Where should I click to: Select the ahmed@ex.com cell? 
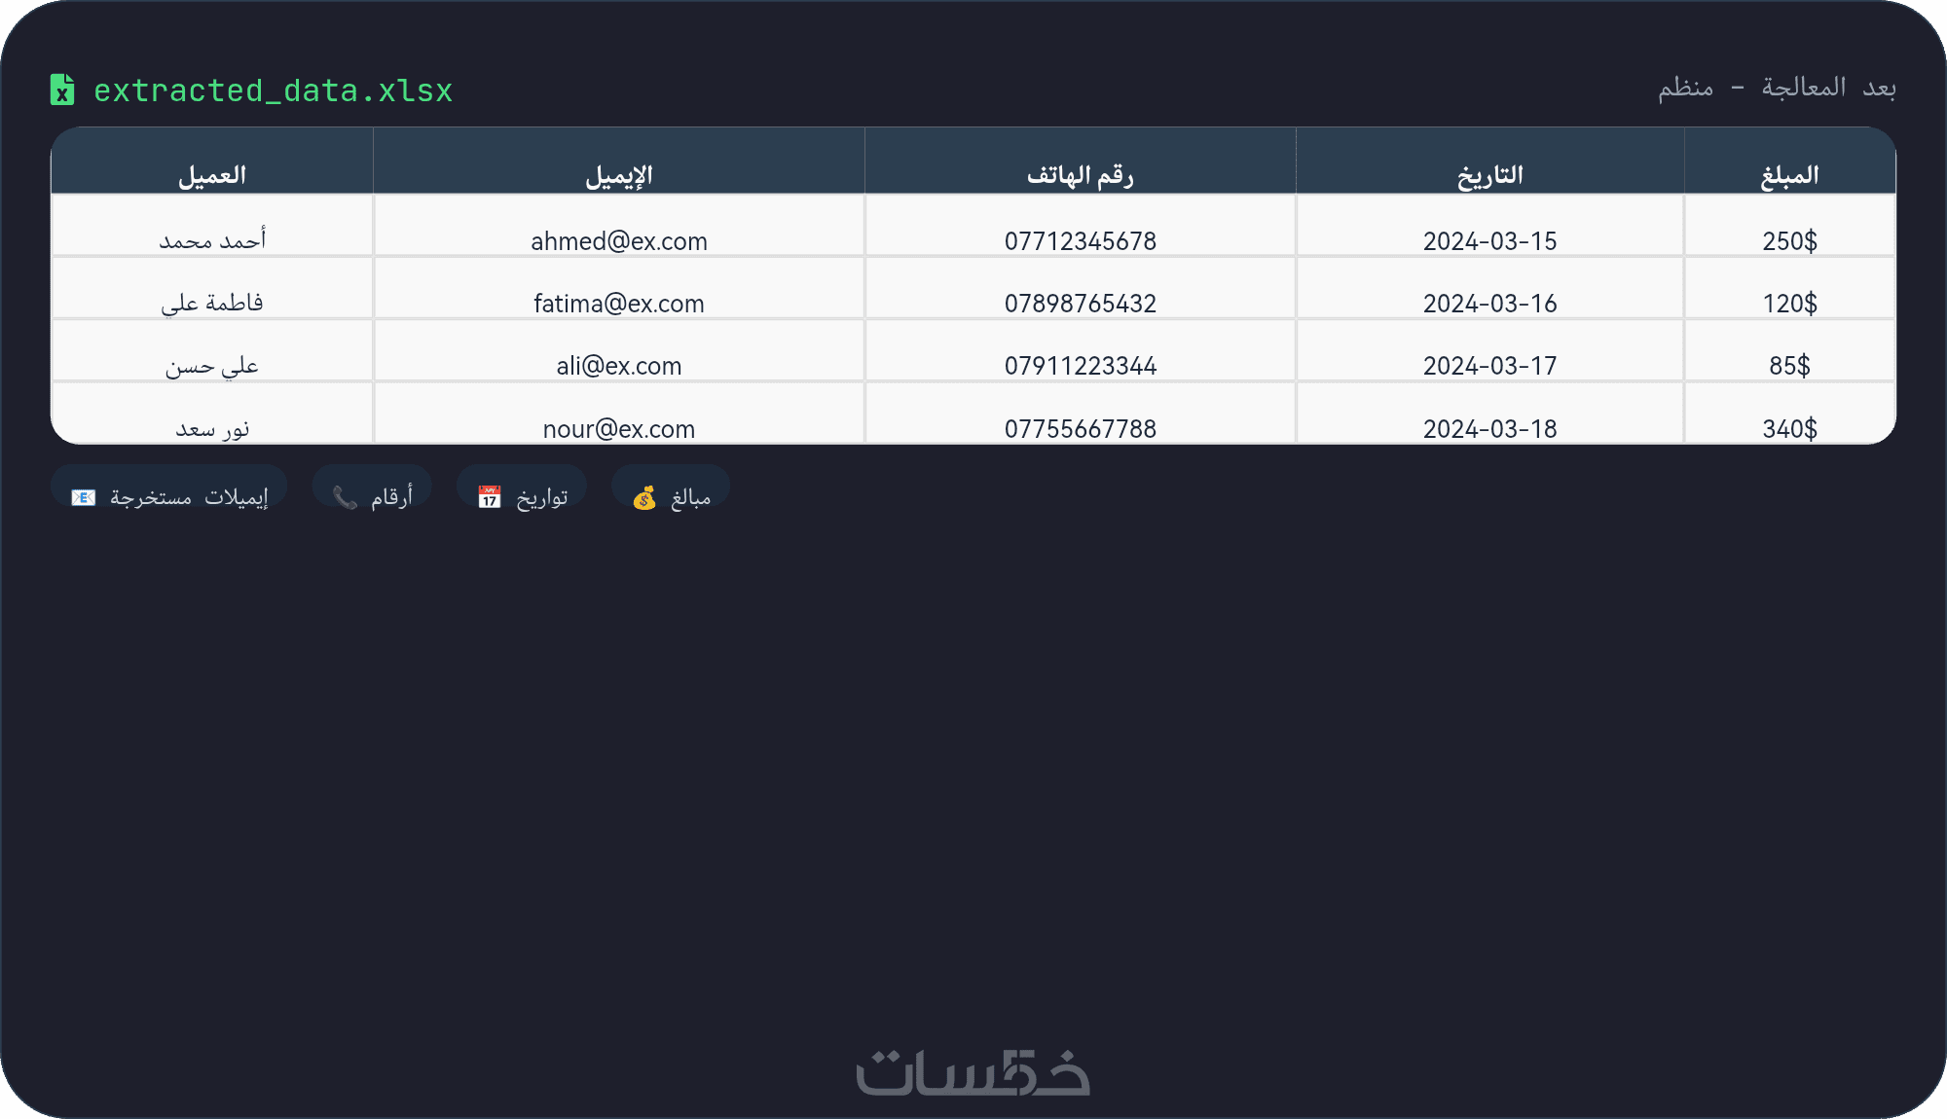click(x=619, y=240)
